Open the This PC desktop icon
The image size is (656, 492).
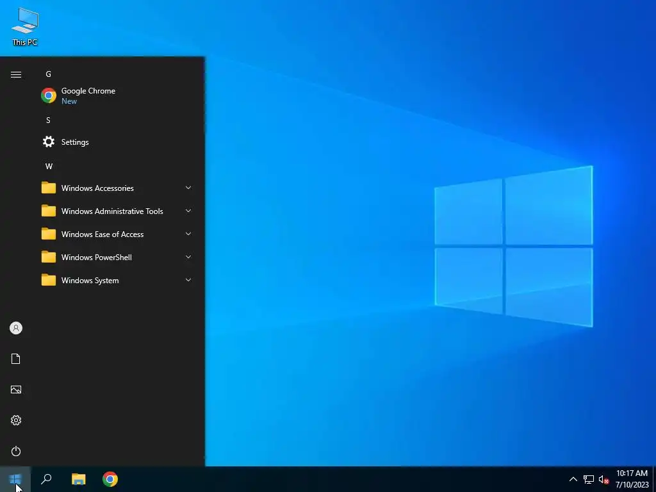(25, 26)
